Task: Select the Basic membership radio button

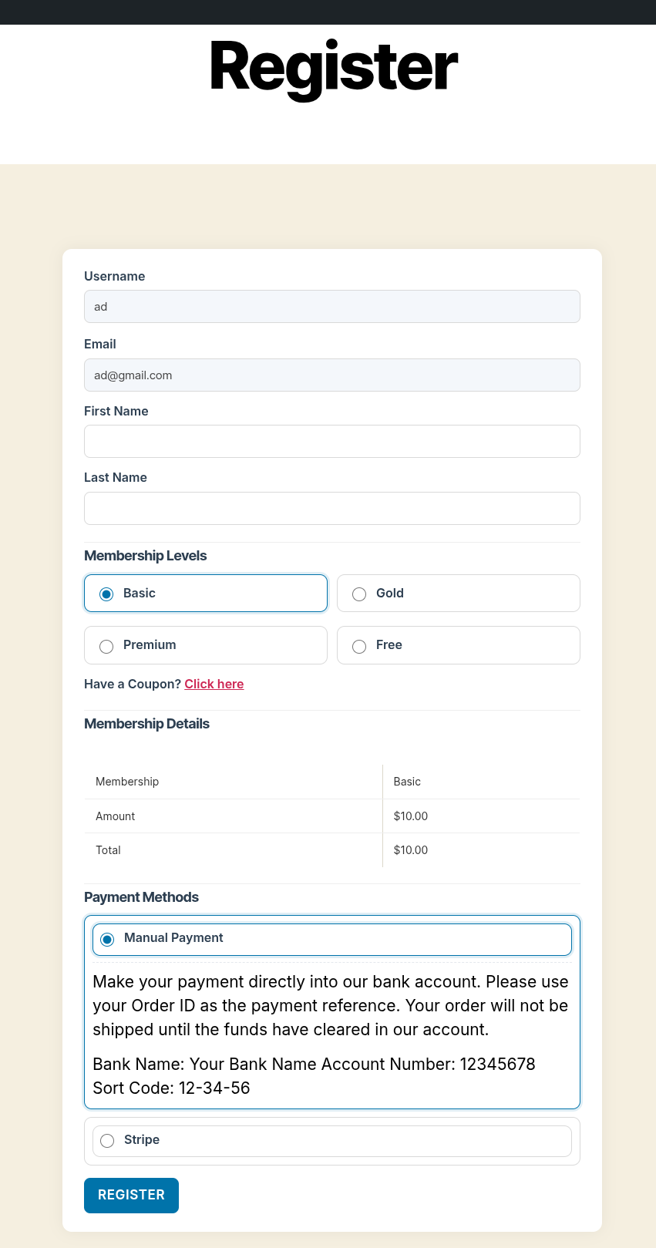Action: tap(107, 594)
